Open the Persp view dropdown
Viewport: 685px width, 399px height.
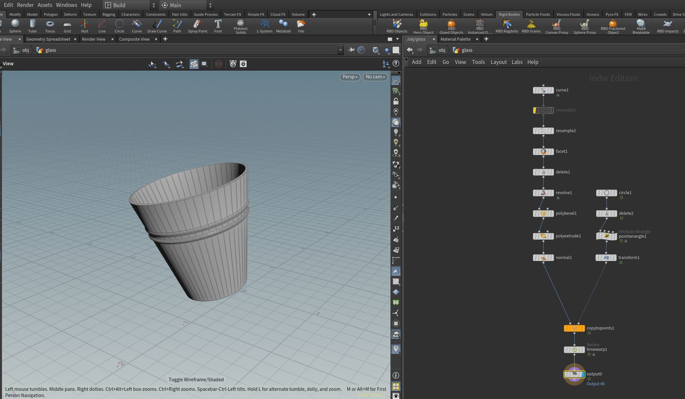(350, 77)
